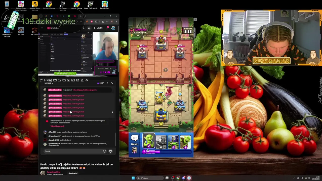Image resolution: width=322 pixels, height=181 pixels.
Task: Show hidden system tray icons chevron
Action: point(294,178)
